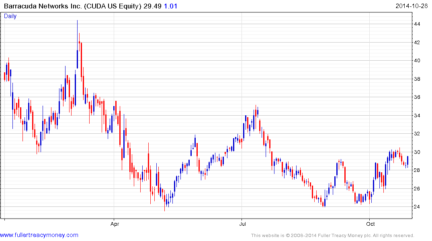Select the chart title Barracuda Networks Inc.
The height and width of the screenshot is (241, 432).
(x=43, y=6)
